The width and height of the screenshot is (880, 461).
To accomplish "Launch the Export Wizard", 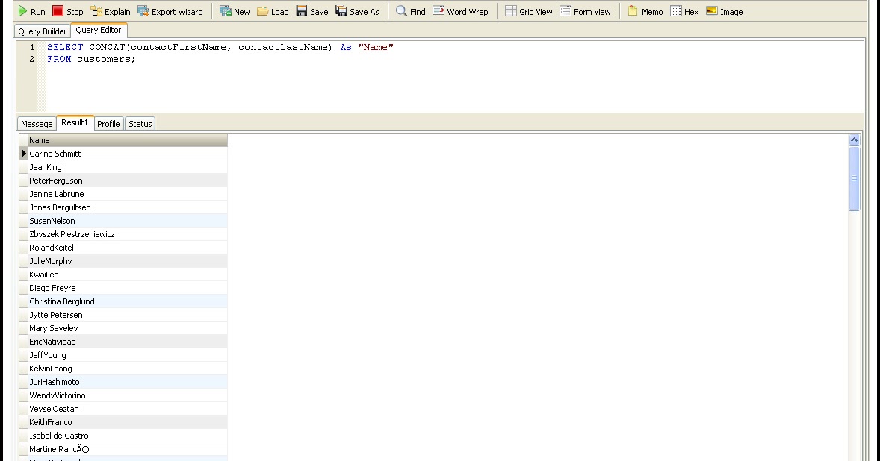I will point(170,11).
